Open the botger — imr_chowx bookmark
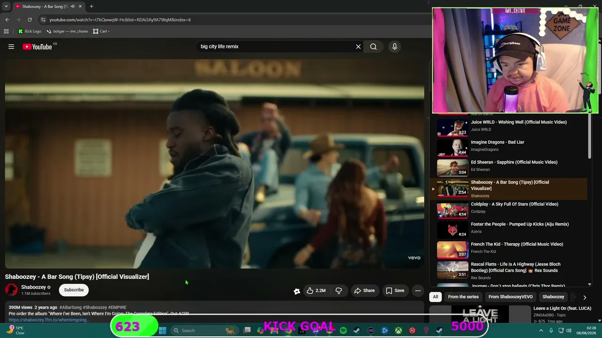Viewport: 602px width, 338px height. [67, 31]
